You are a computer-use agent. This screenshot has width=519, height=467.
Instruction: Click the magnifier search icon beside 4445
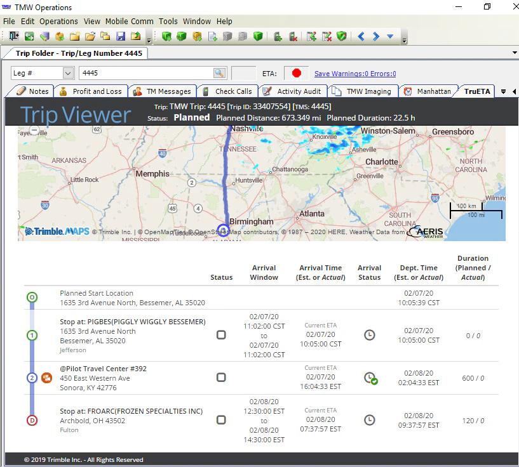coord(219,74)
